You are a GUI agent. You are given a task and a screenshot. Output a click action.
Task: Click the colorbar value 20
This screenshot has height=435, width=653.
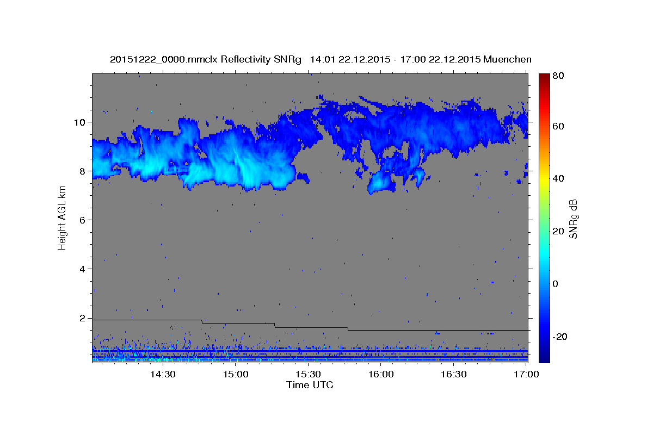click(558, 231)
